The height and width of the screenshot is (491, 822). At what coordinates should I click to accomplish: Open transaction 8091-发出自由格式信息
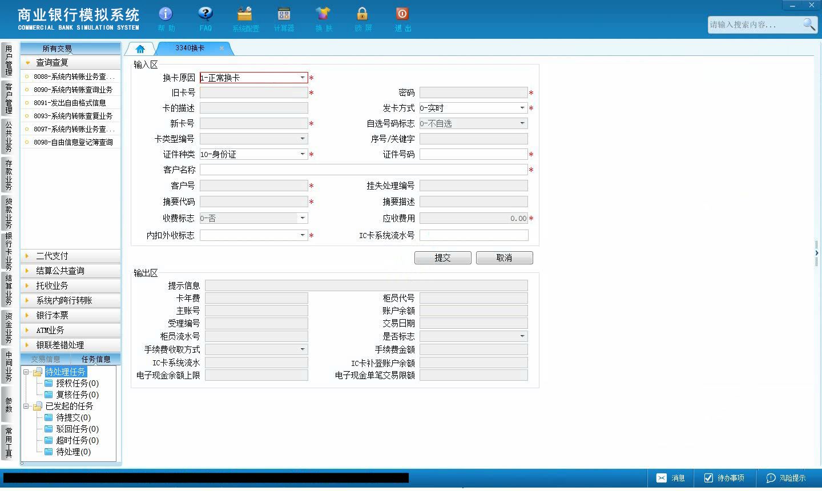(70, 103)
